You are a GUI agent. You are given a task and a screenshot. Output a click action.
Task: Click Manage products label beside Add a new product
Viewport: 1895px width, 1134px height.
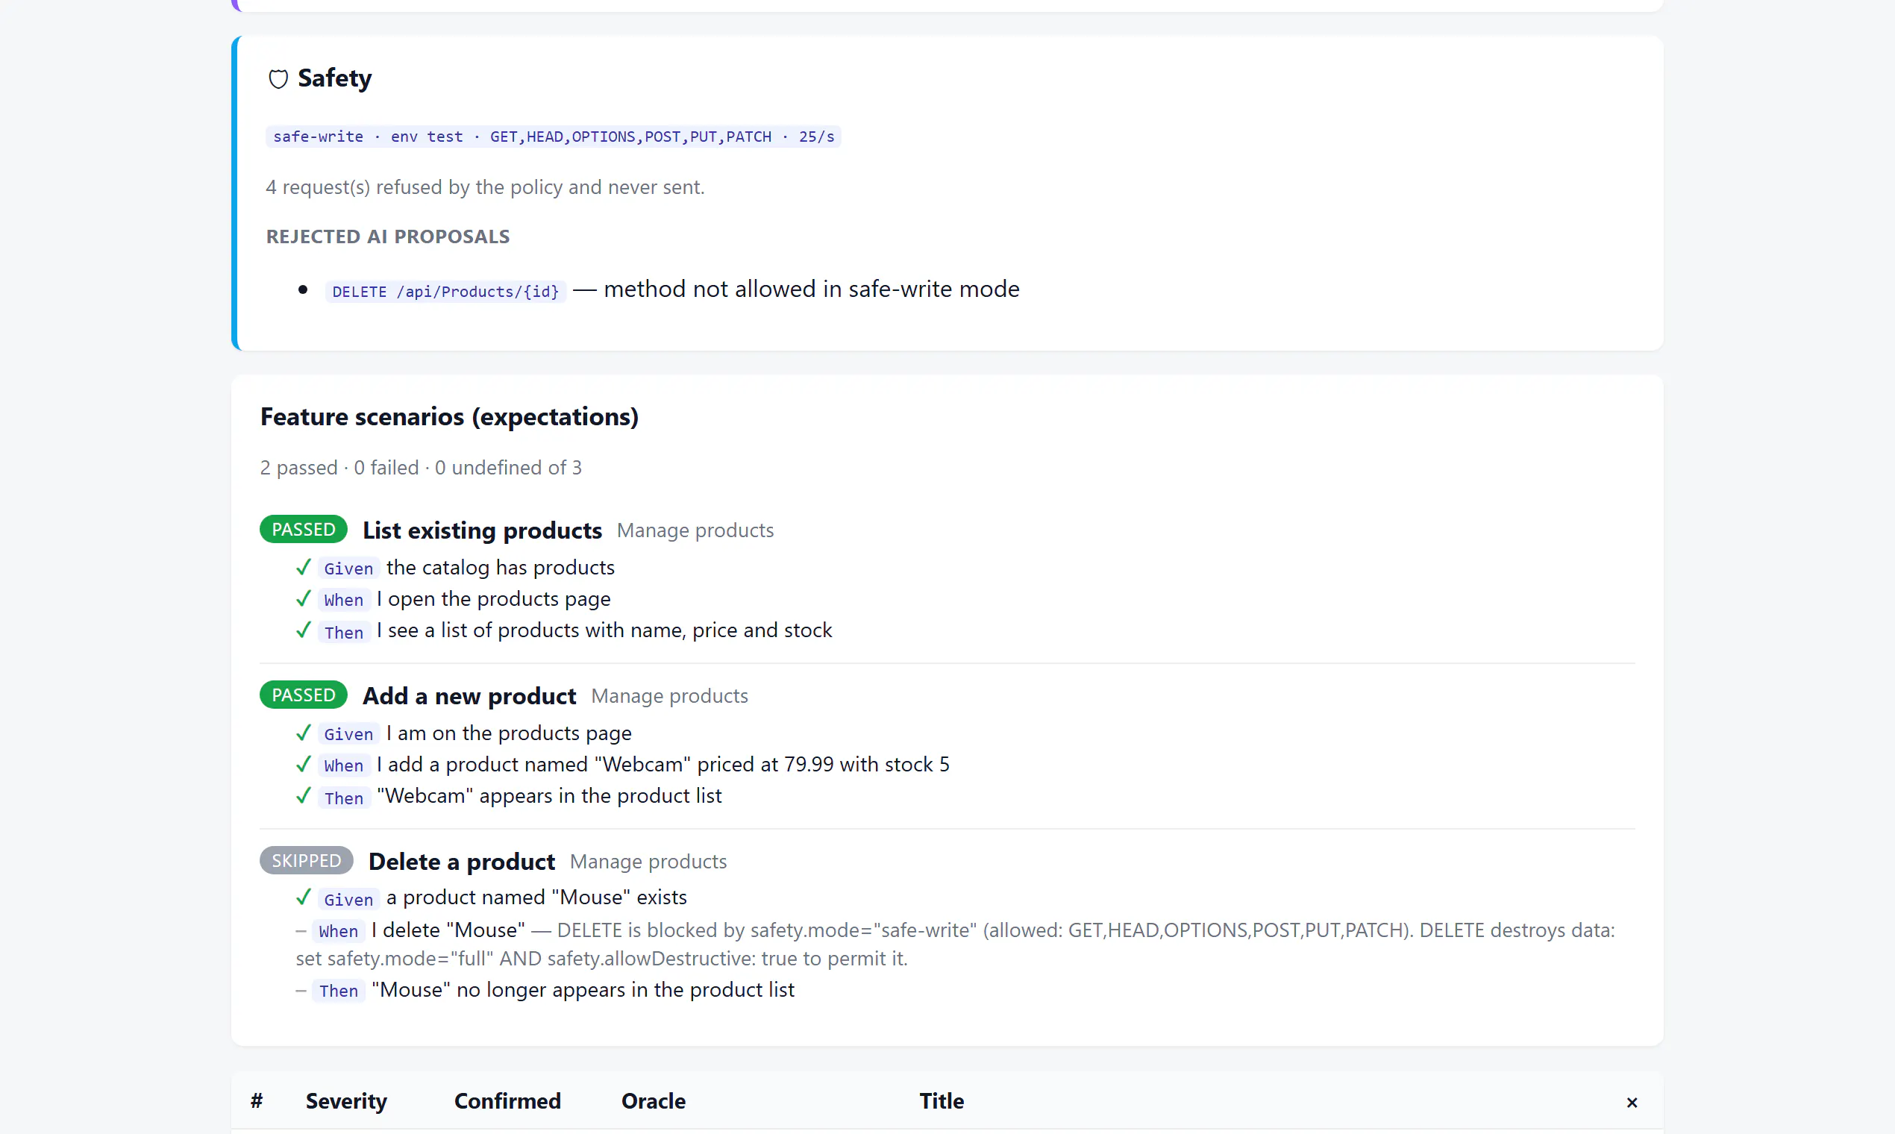point(669,696)
